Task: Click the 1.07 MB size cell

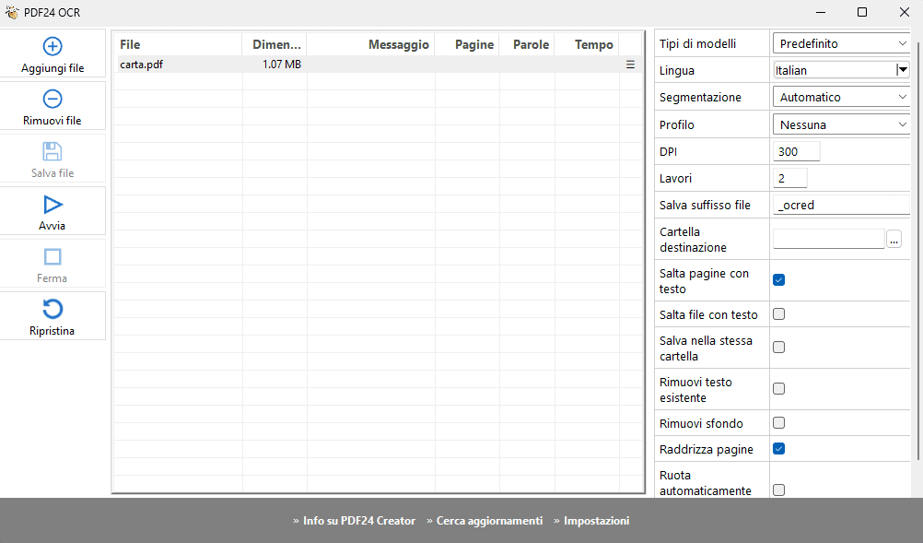Action: 281,65
